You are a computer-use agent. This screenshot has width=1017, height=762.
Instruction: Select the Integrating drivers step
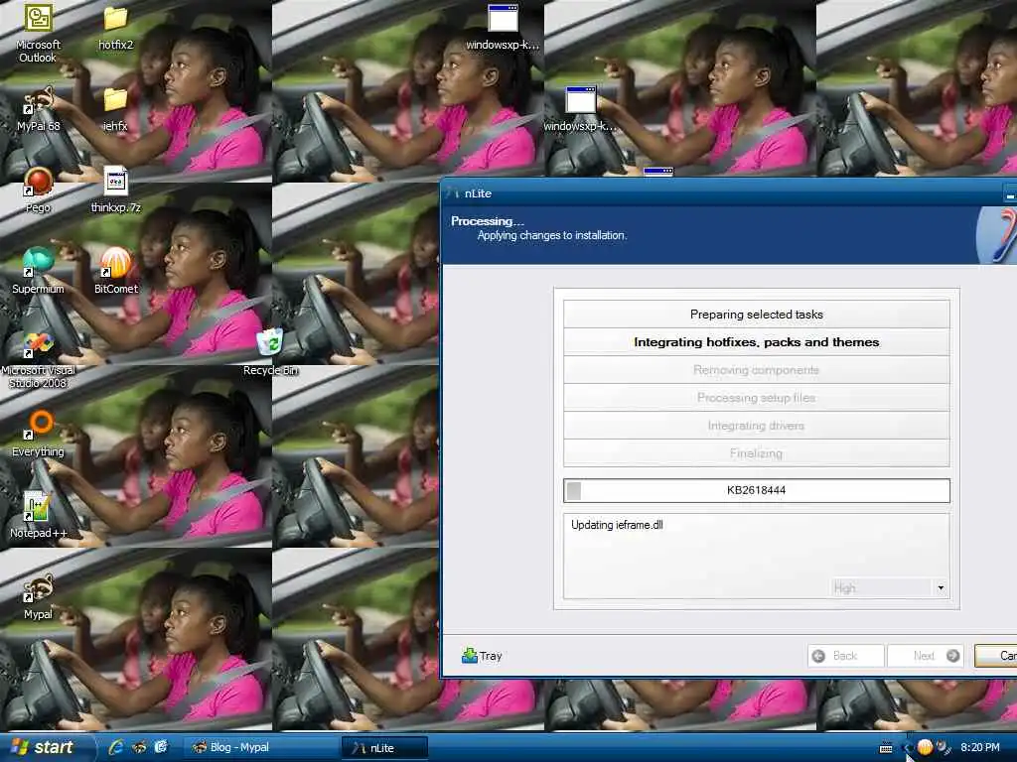(756, 426)
